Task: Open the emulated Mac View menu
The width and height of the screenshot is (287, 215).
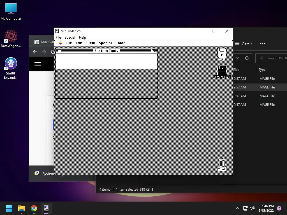Action: [x=91, y=43]
